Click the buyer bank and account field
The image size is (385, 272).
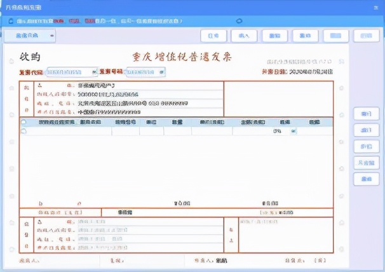point(151,112)
